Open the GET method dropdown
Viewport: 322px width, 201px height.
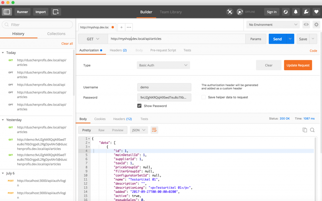[93, 39]
